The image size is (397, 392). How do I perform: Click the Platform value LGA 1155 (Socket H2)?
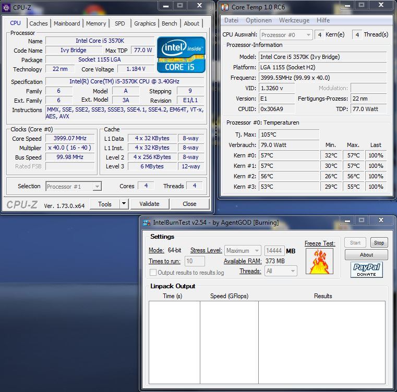pyautogui.click(x=322, y=67)
